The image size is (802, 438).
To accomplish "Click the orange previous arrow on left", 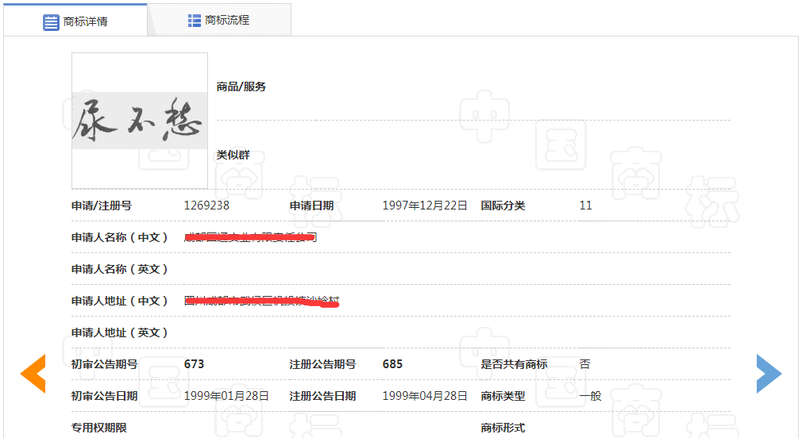I will tap(33, 374).
